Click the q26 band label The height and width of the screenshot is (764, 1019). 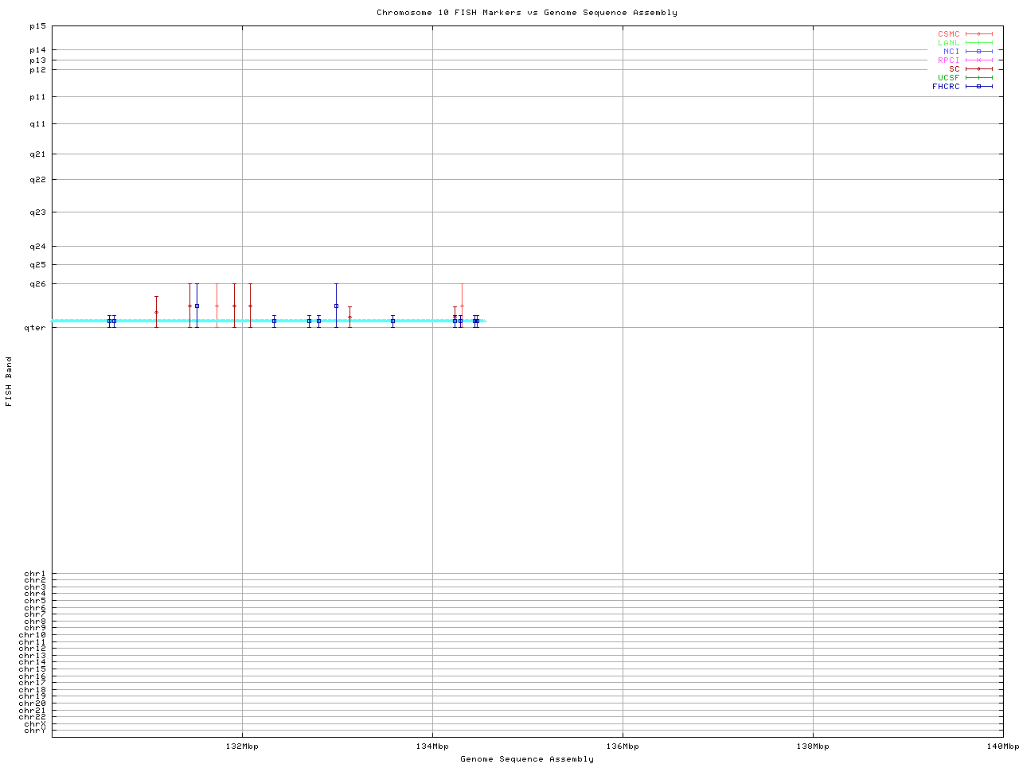pos(37,283)
